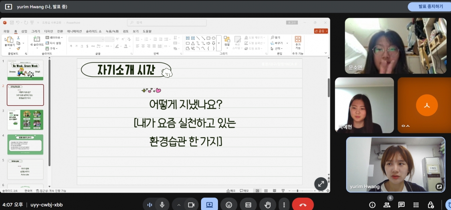Open the 애니메이션 ribbon tab
This screenshot has height=210, width=451.
click(x=74, y=31)
